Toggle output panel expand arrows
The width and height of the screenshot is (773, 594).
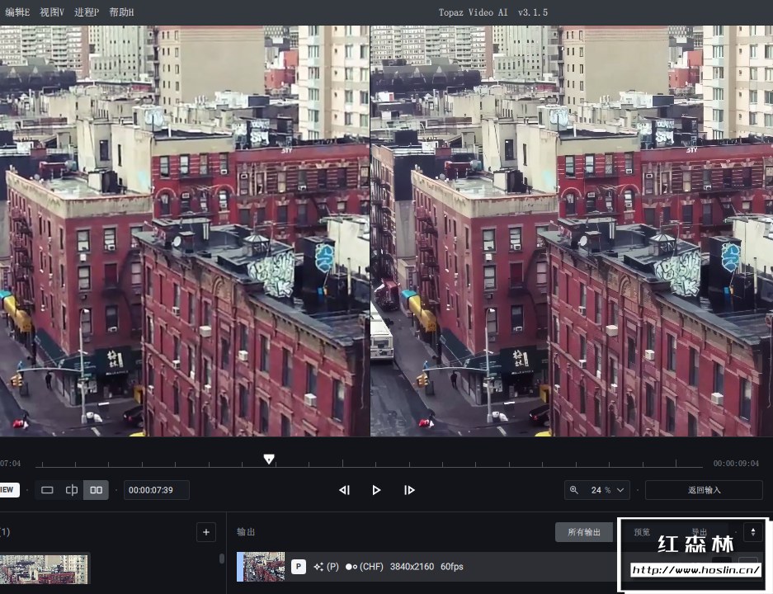tap(752, 532)
